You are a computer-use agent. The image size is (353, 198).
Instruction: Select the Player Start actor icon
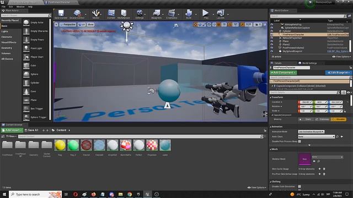[26, 57]
